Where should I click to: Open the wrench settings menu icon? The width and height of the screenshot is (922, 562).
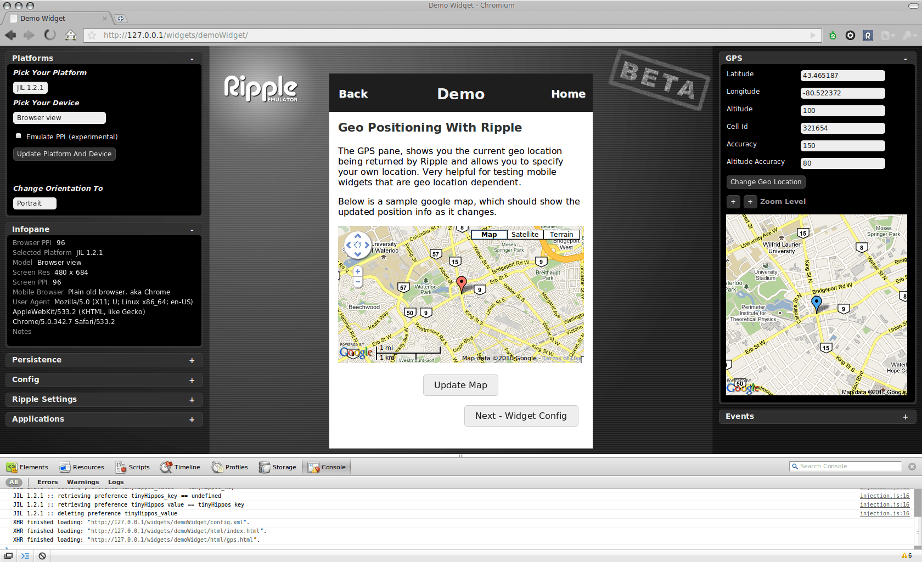[908, 35]
